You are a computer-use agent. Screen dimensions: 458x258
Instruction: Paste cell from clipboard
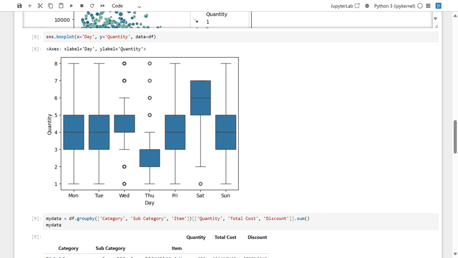[x=61, y=6]
